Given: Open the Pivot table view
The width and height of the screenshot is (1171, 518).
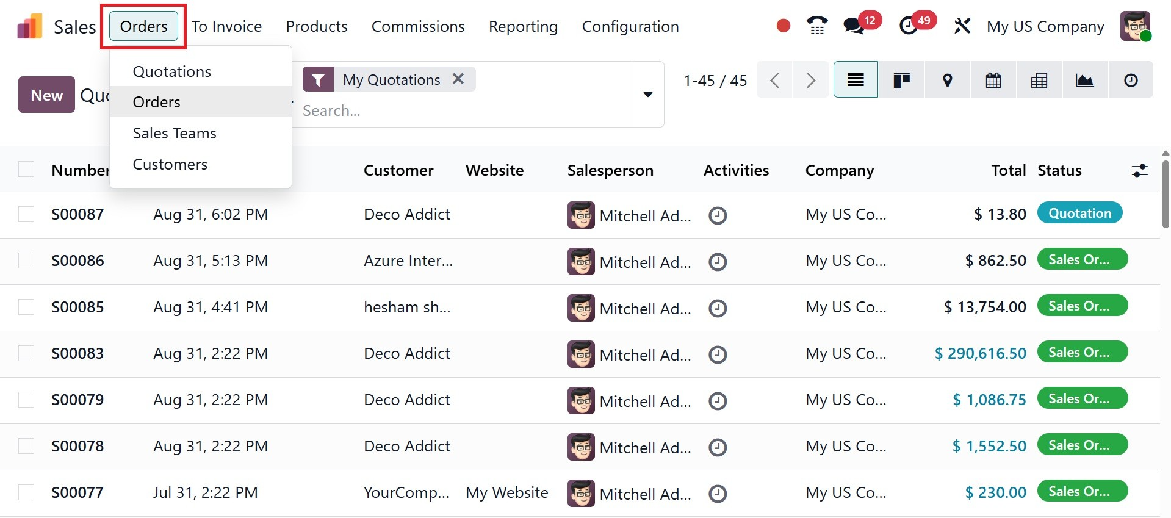Looking at the screenshot, I should tap(1039, 80).
